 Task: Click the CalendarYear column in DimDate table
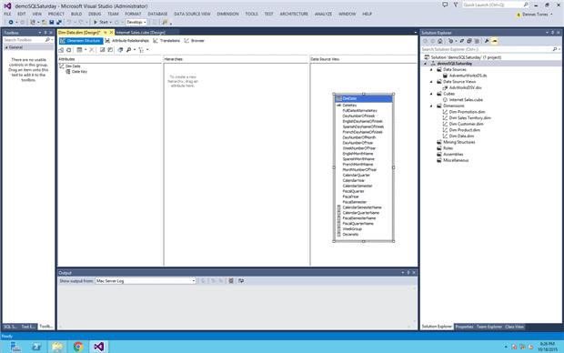coord(354,181)
